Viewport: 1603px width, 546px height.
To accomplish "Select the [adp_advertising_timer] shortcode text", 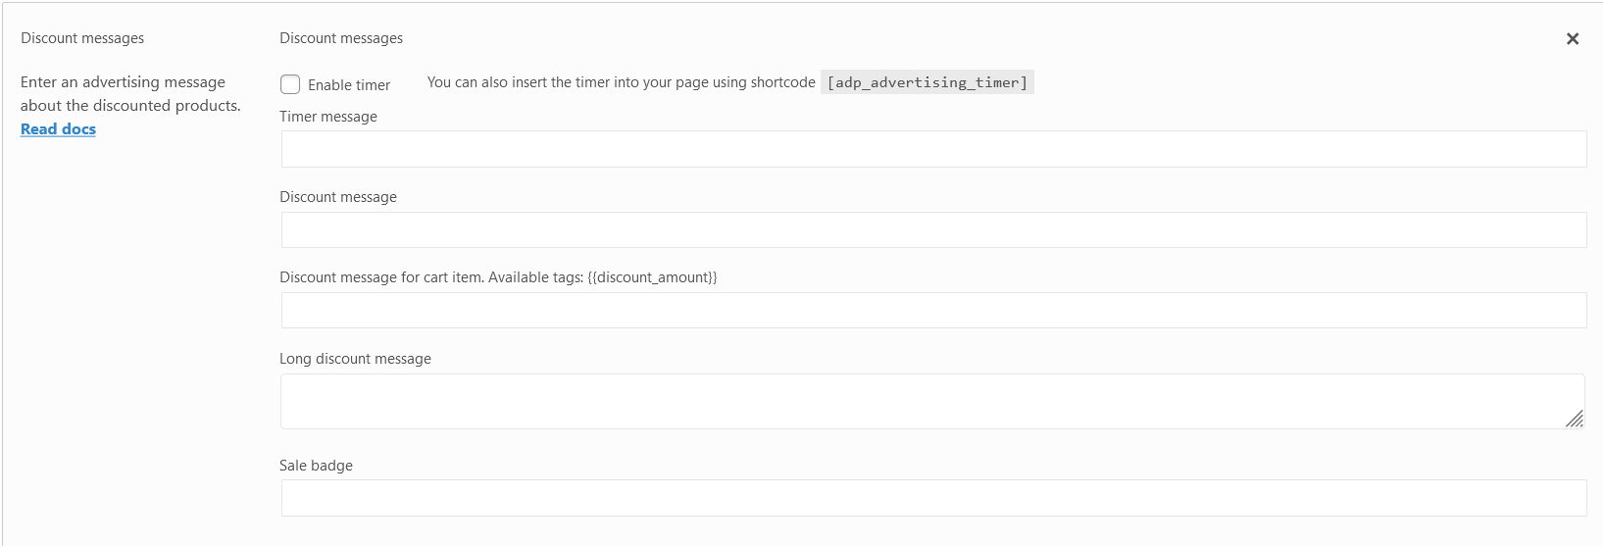I will coord(927,82).
